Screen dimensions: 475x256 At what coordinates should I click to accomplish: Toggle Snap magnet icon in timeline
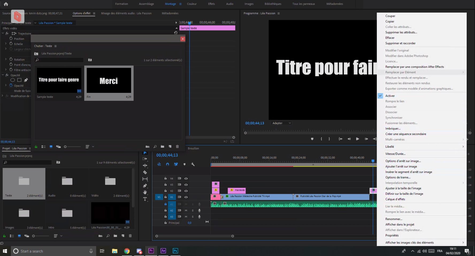click(x=167, y=164)
